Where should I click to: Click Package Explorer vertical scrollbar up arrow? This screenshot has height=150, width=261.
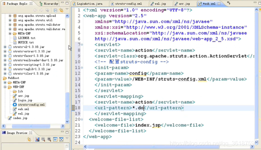click(67, 16)
